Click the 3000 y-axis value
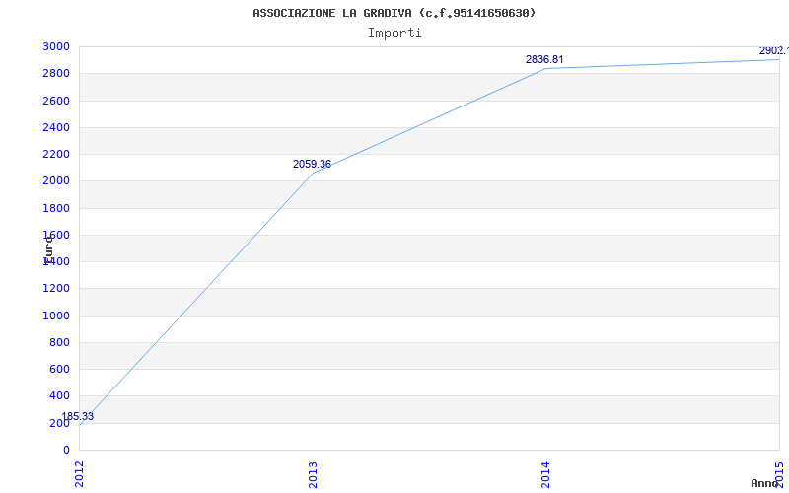This screenshot has height=493, width=789. pyautogui.click(x=56, y=46)
